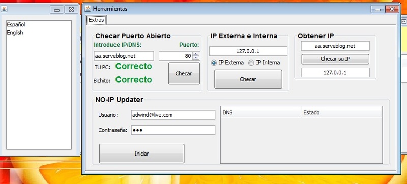This screenshot has width=407, height=184.
Task: Click the Correcto status beside TU PC
Action: point(134,67)
